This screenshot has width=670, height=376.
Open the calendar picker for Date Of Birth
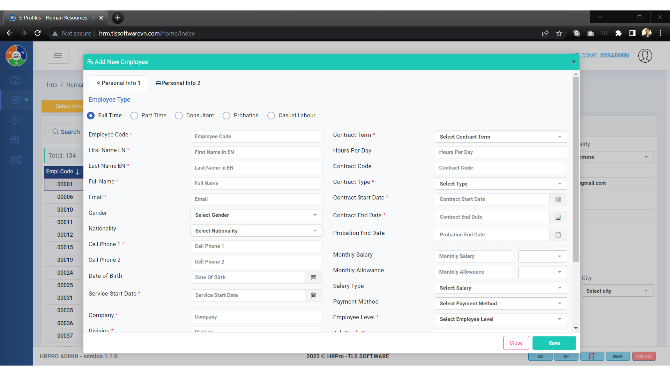click(313, 277)
